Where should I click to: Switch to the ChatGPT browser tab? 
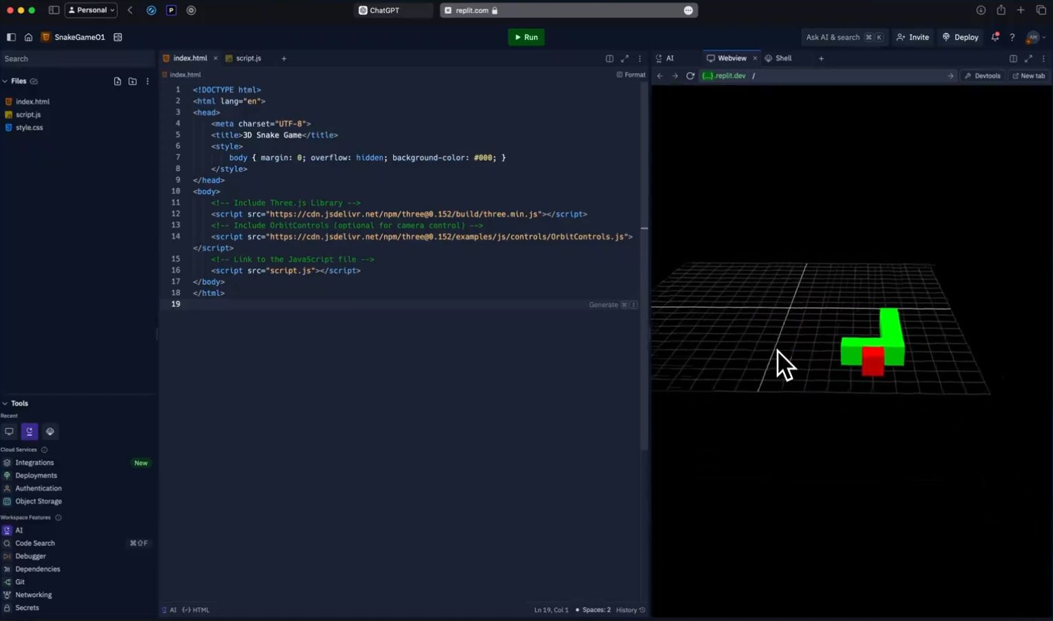(x=393, y=10)
